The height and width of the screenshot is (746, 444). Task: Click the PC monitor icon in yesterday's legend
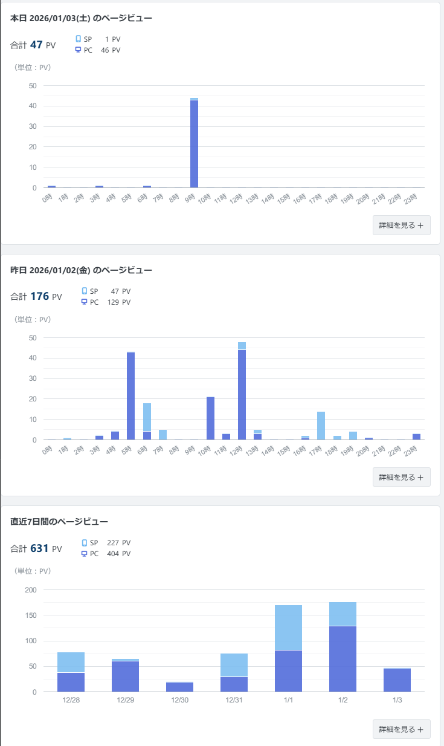(x=85, y=302)
